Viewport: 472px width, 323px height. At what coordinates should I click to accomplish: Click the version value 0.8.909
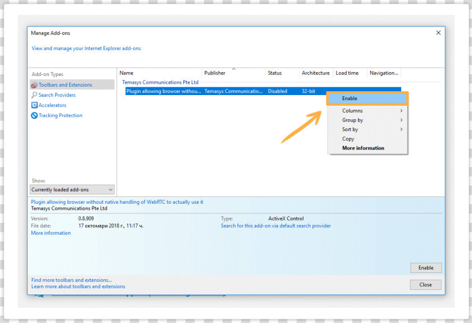coord(86,219)
